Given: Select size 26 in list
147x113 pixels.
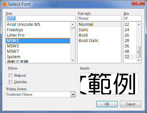Looking at the screenshot, I should click(x=130, y=35).
